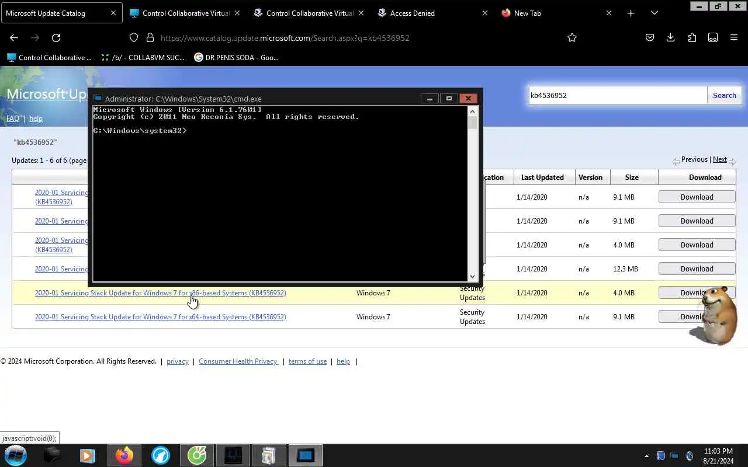The image size is (748, 467).
Task: Open the Firefox downloads panel icon
Action: [x=671, y=37]
